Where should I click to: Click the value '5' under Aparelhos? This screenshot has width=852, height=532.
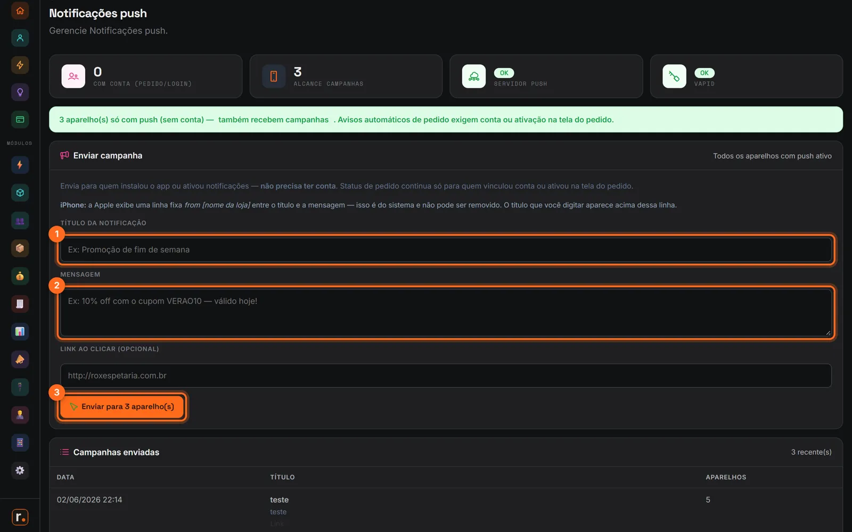tap(708, 500)
